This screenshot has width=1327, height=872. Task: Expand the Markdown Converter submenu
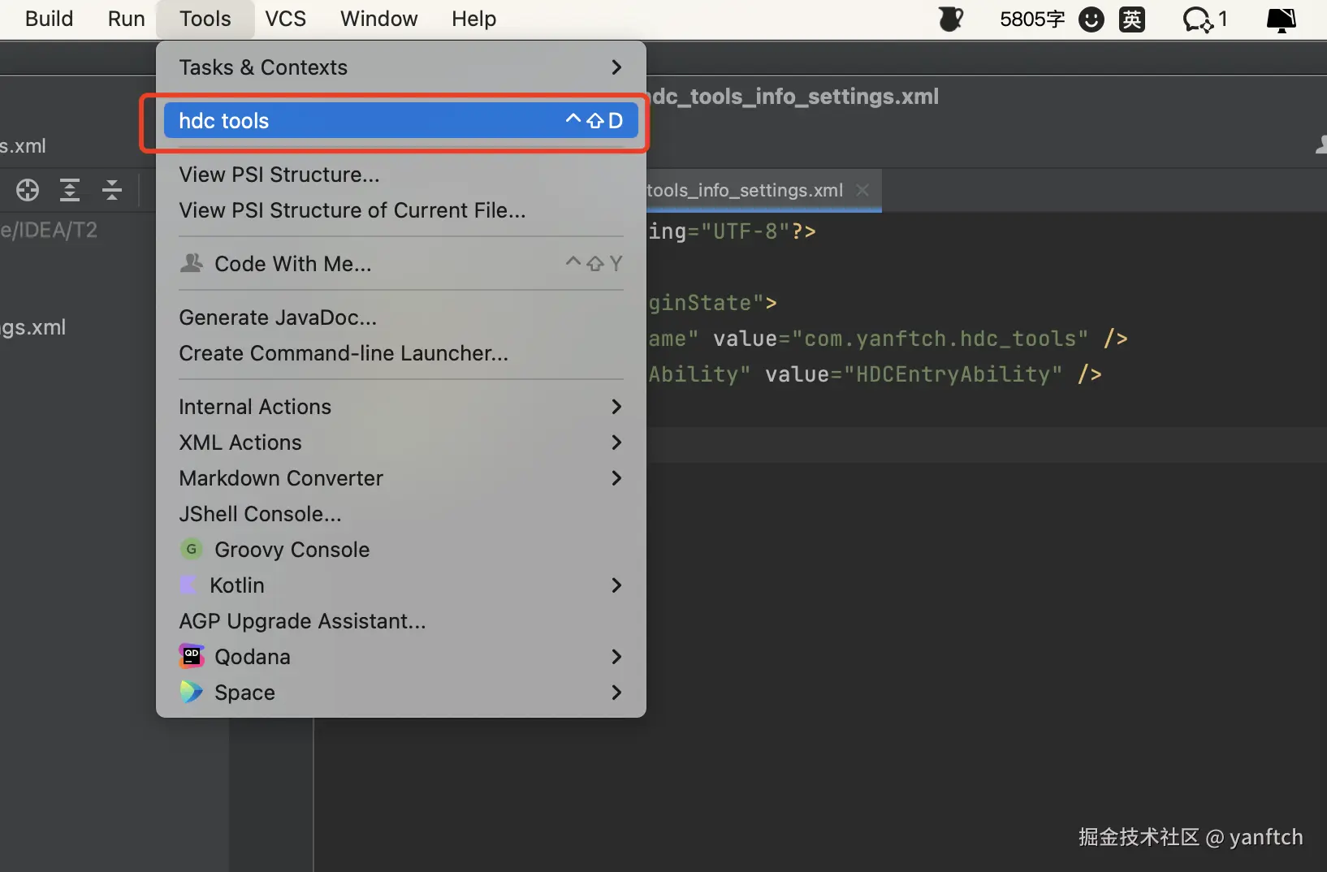tap(616, 478)
